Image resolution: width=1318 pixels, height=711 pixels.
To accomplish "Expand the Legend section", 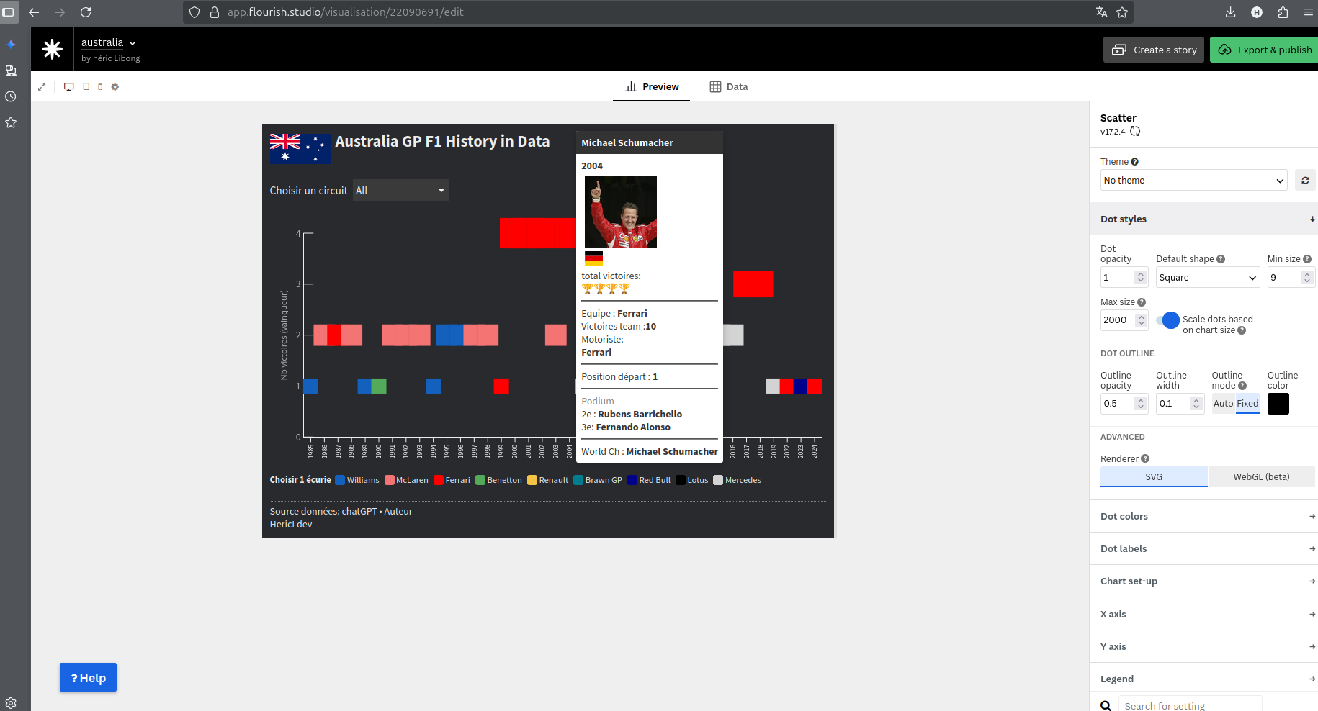I will pyautogui.click(x=1203, y=679).
